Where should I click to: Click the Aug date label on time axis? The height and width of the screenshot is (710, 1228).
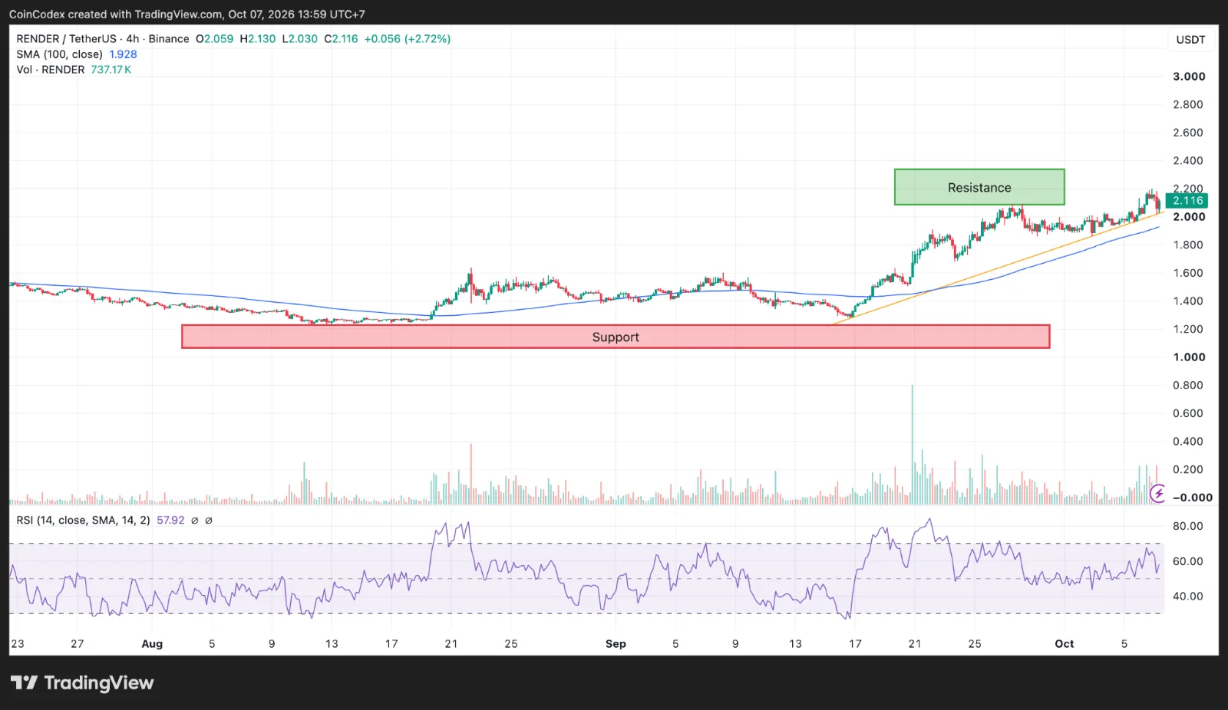pyautogui.click(x=152, y=644)
